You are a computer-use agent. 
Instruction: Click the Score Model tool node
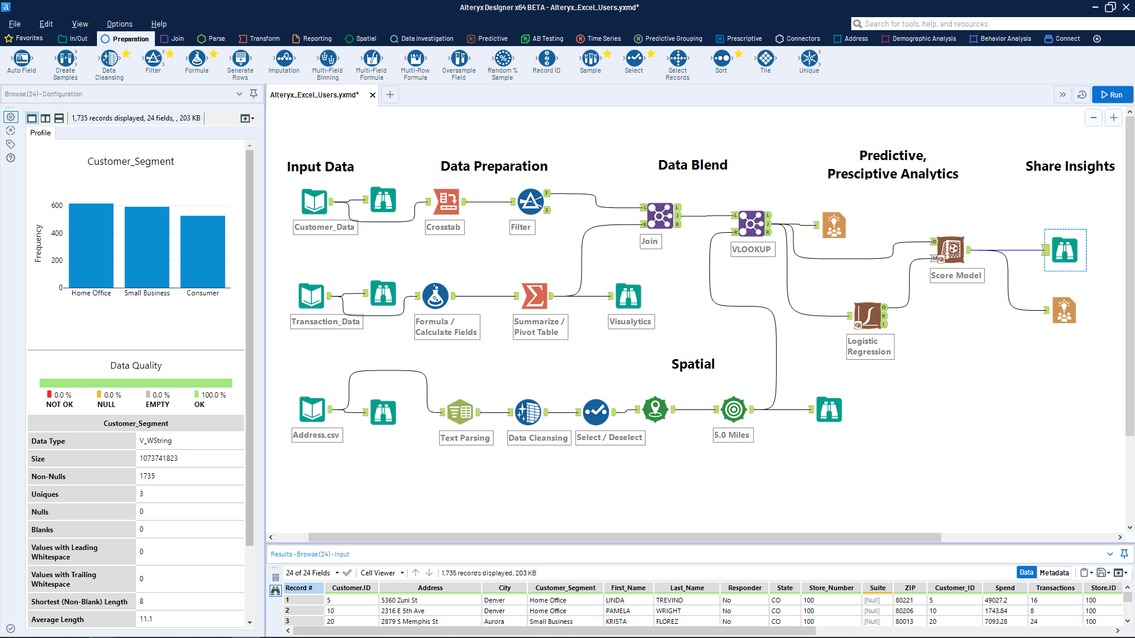point(951,250)
